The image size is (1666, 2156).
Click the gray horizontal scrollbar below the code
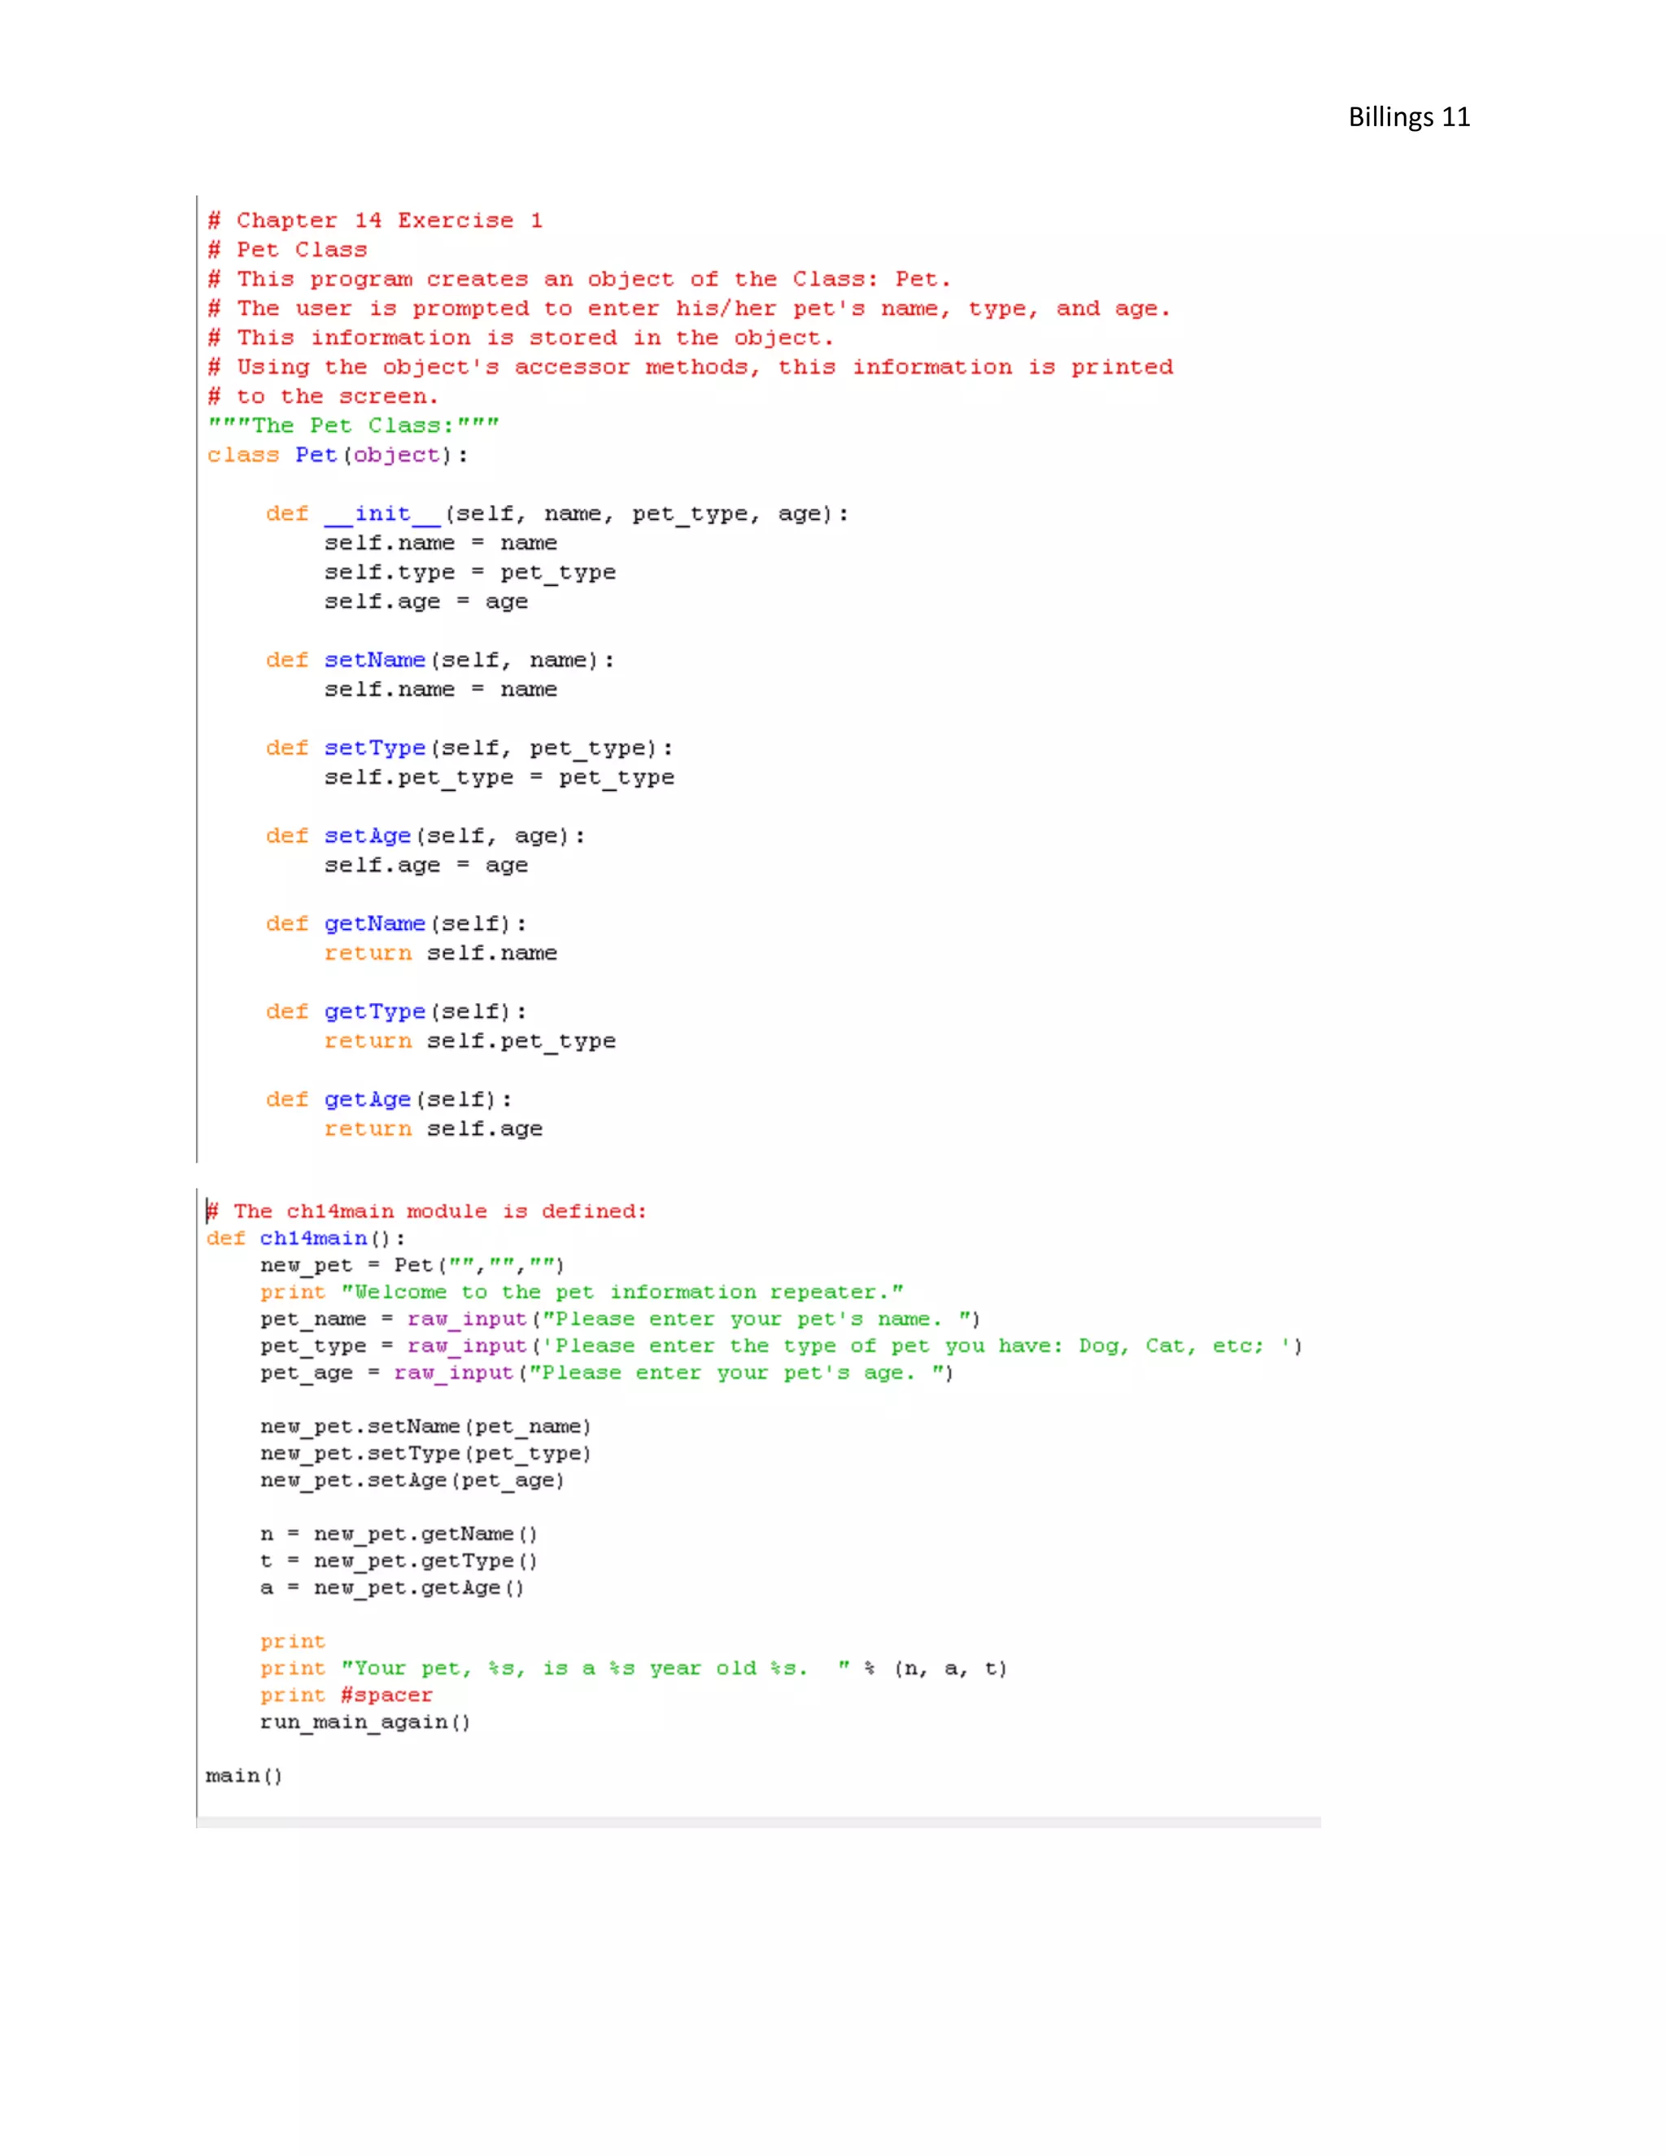(758, 1822)
